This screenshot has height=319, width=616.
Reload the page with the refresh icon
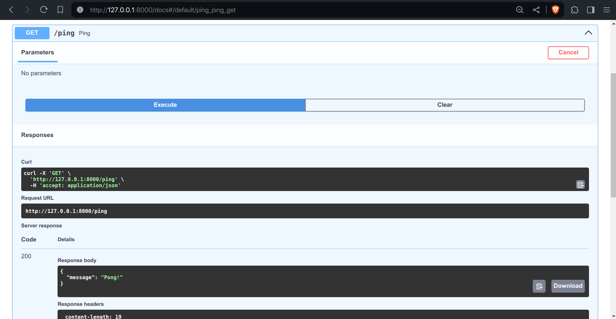click(x=44, y=10)
